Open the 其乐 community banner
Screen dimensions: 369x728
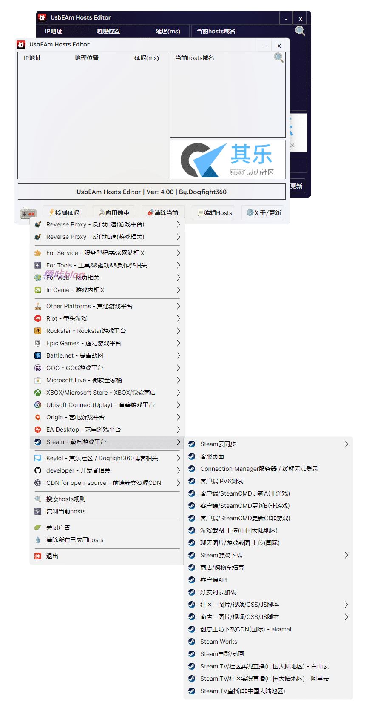[x=228, y=160]
